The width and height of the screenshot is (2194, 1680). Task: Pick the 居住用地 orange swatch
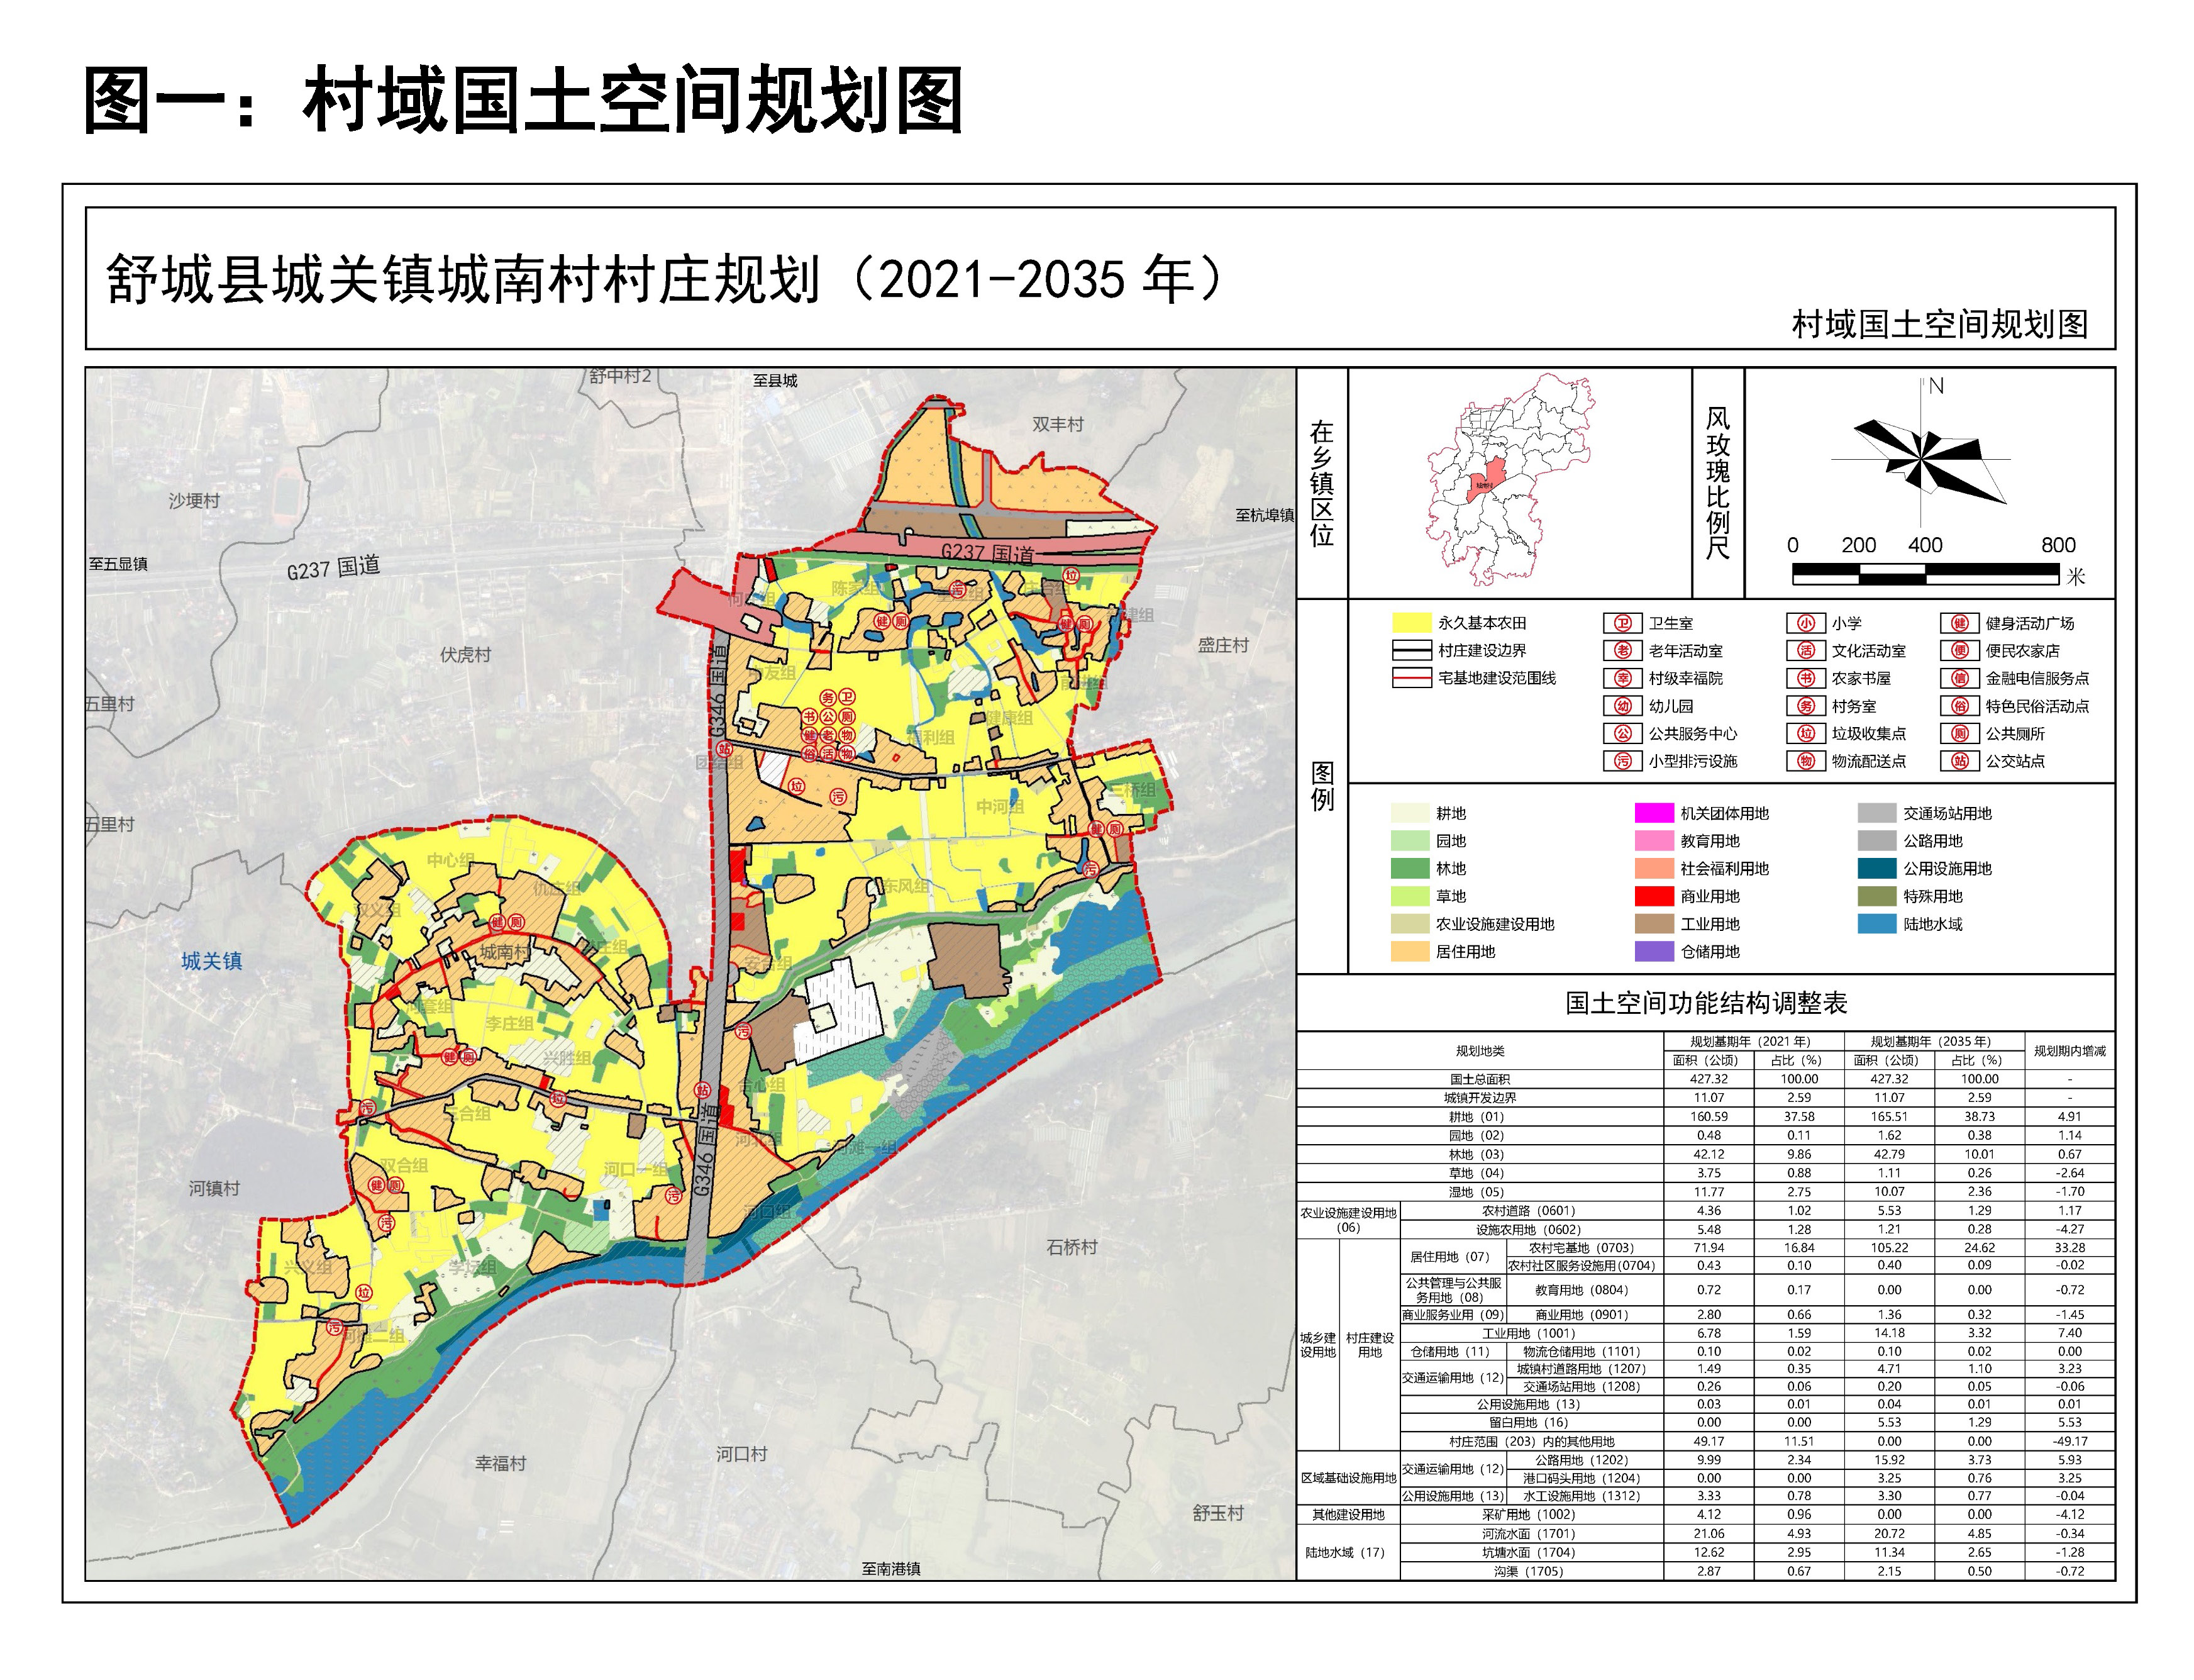[x=1410, y=951]
